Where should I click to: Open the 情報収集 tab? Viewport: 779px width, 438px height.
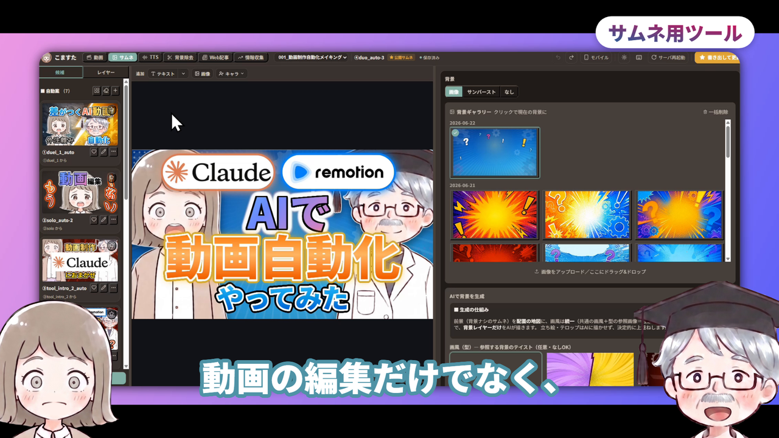click(x=251, y=57)
